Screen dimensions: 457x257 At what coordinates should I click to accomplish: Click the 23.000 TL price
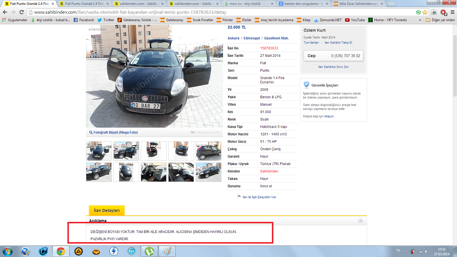click(x=236, y=27)
